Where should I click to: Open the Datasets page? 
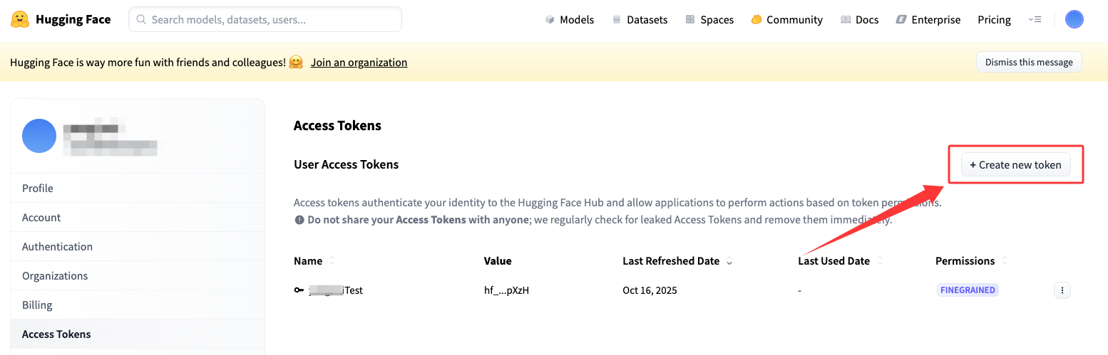pyautogui.click(x=640, y=19)
